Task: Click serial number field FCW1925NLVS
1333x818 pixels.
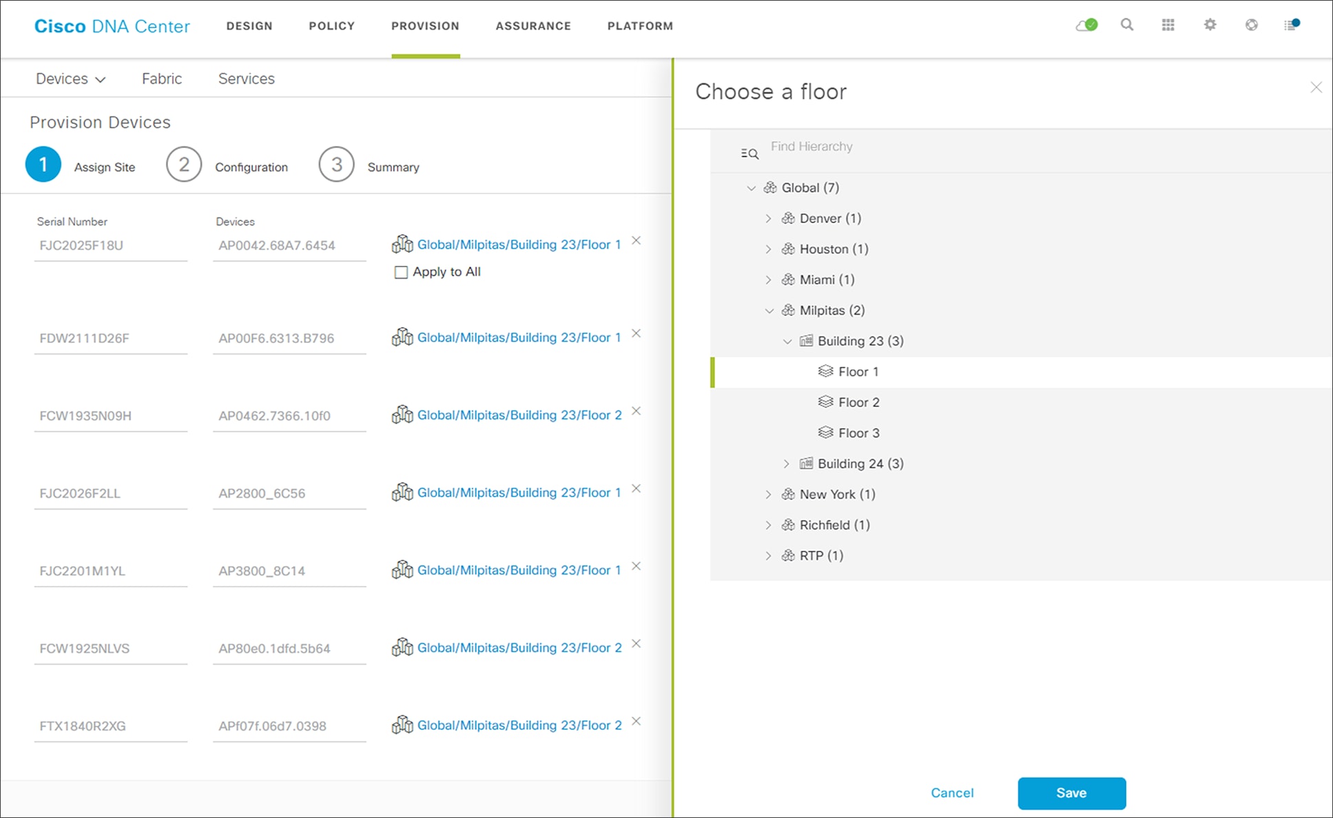Action: point(110,649)
